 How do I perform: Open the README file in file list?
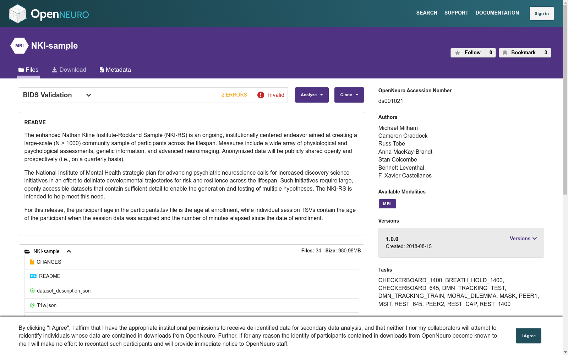click(50, 276)
